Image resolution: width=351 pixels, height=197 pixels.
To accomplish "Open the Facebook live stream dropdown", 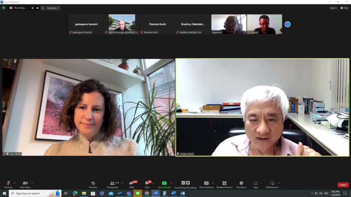I will click(x=53, y=8).
